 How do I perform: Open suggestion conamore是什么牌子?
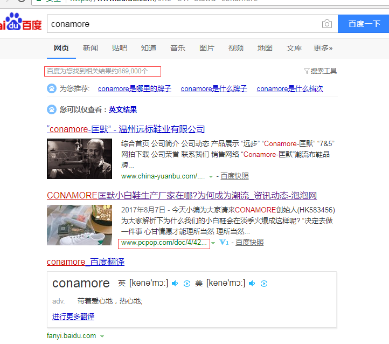tap(214, 88)
